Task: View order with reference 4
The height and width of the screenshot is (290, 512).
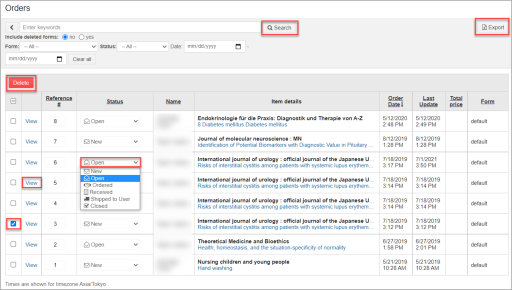Action: point(31,203)
